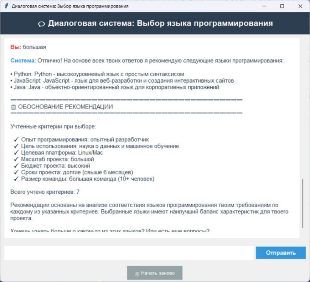Click the red Вы: sender label
The width and height of the screenshot is (310, 282).
point(16,47)
